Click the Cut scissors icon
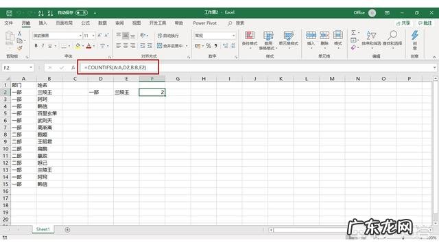The image size is (439, 247). click(20, 34)
